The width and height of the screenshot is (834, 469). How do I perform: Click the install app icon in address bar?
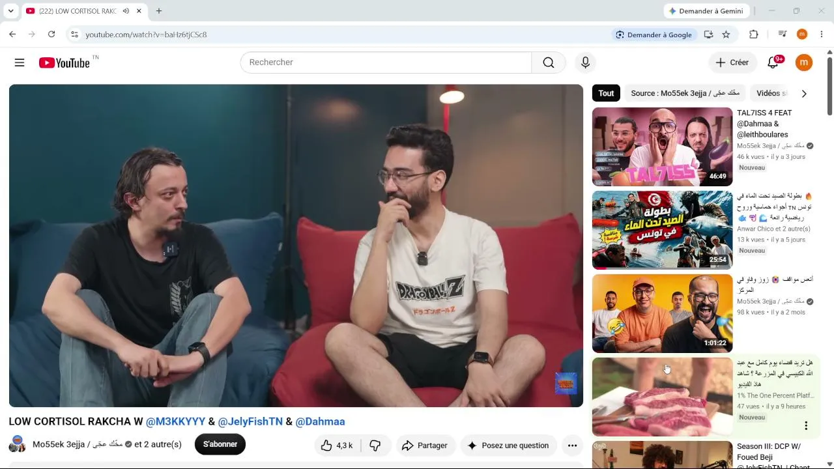tap(708, 35)
